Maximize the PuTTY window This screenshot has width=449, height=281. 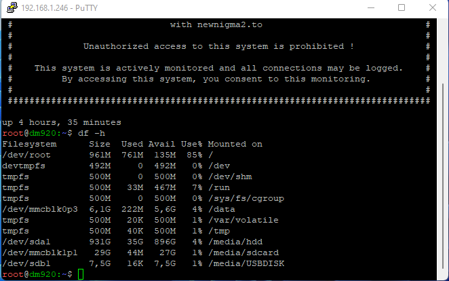(401, 7)
